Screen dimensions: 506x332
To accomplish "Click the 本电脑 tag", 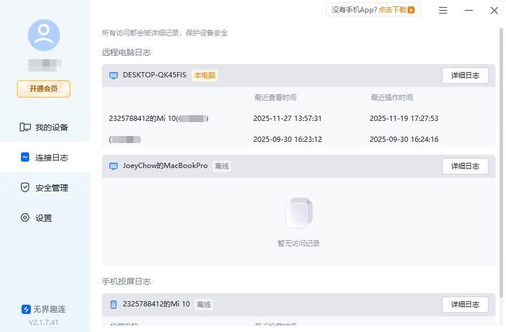I will click(204, 76).
